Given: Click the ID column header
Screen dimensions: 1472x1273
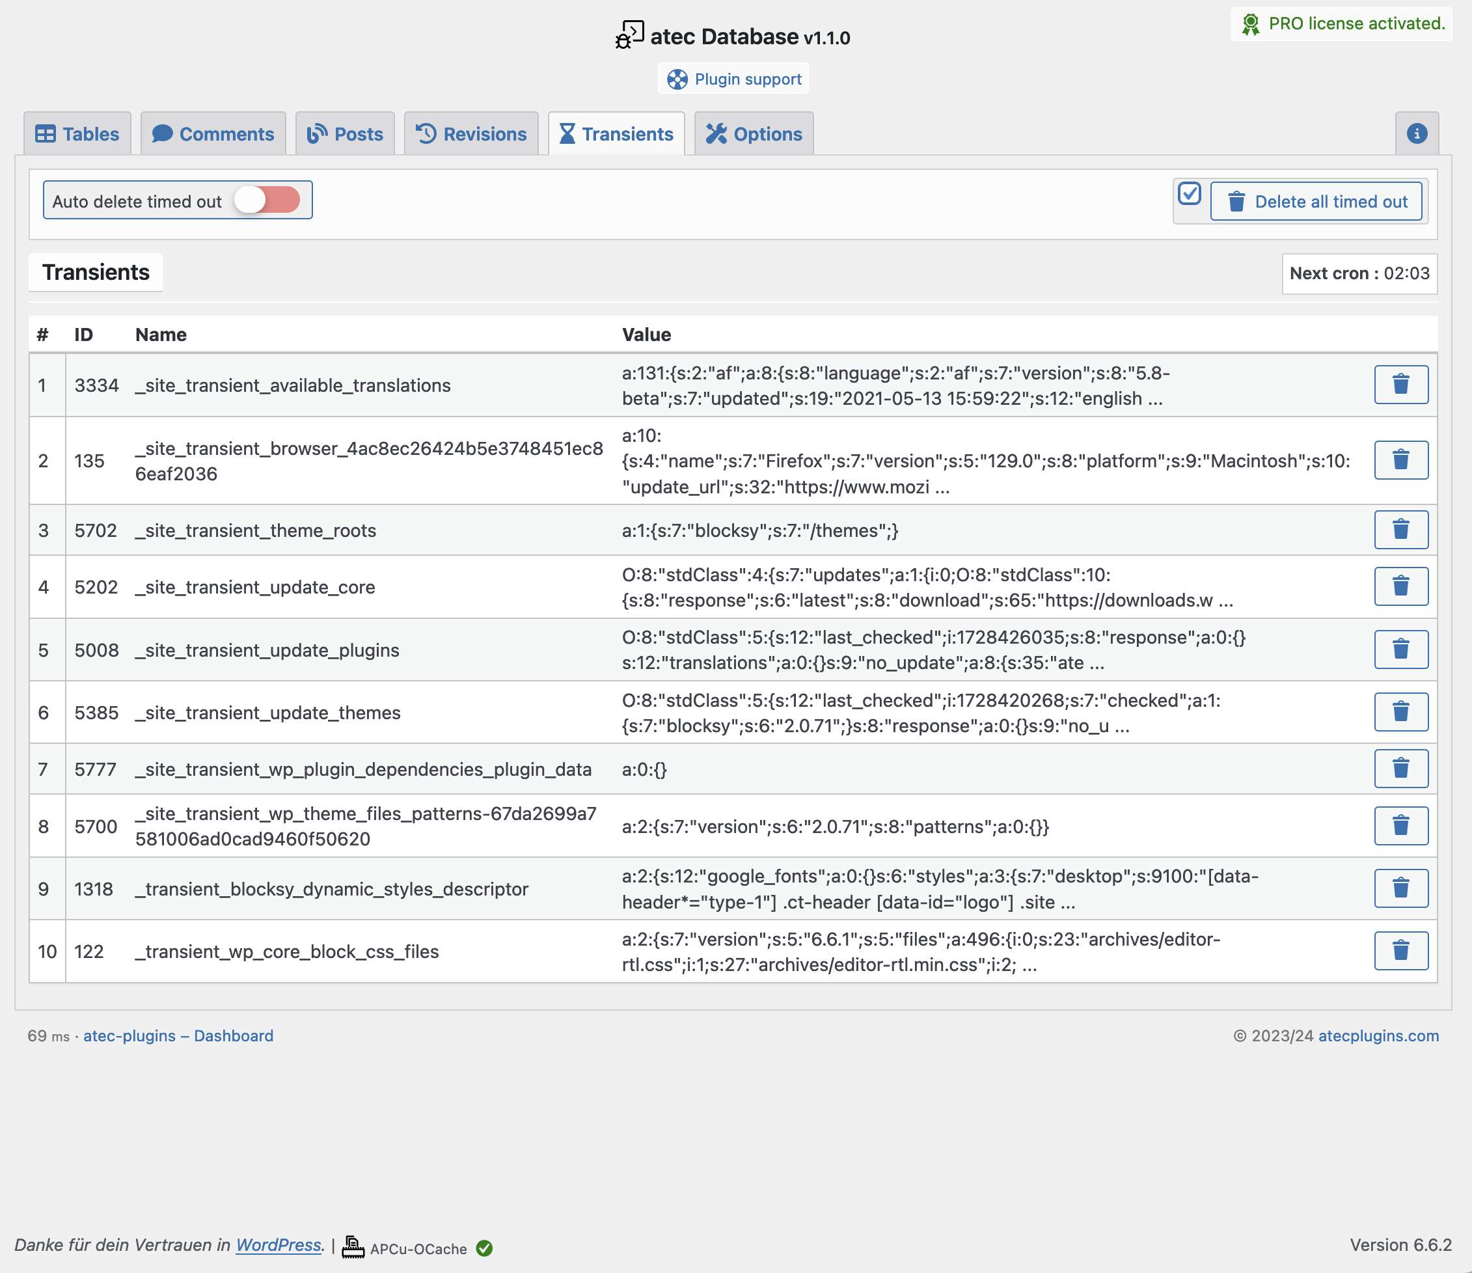Looking at the screenshot, I should (x=84, y=335).
